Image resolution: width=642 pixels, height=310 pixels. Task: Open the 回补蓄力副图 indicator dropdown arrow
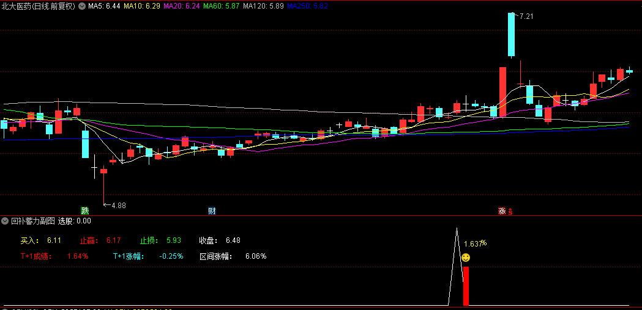click(5, 221)
